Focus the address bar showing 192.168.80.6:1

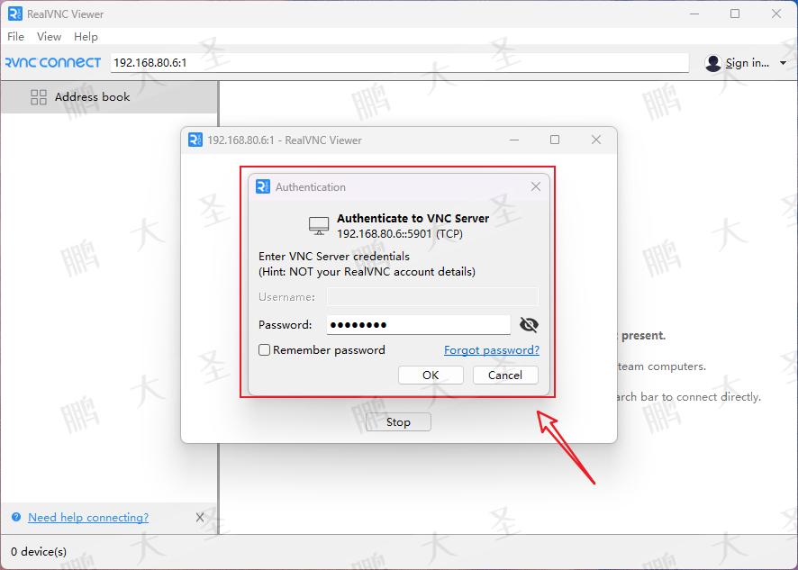400,63
